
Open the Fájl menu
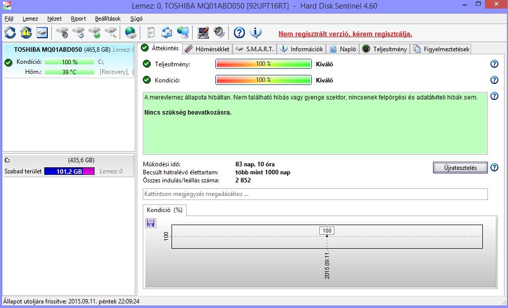click(x=9, y=19)
